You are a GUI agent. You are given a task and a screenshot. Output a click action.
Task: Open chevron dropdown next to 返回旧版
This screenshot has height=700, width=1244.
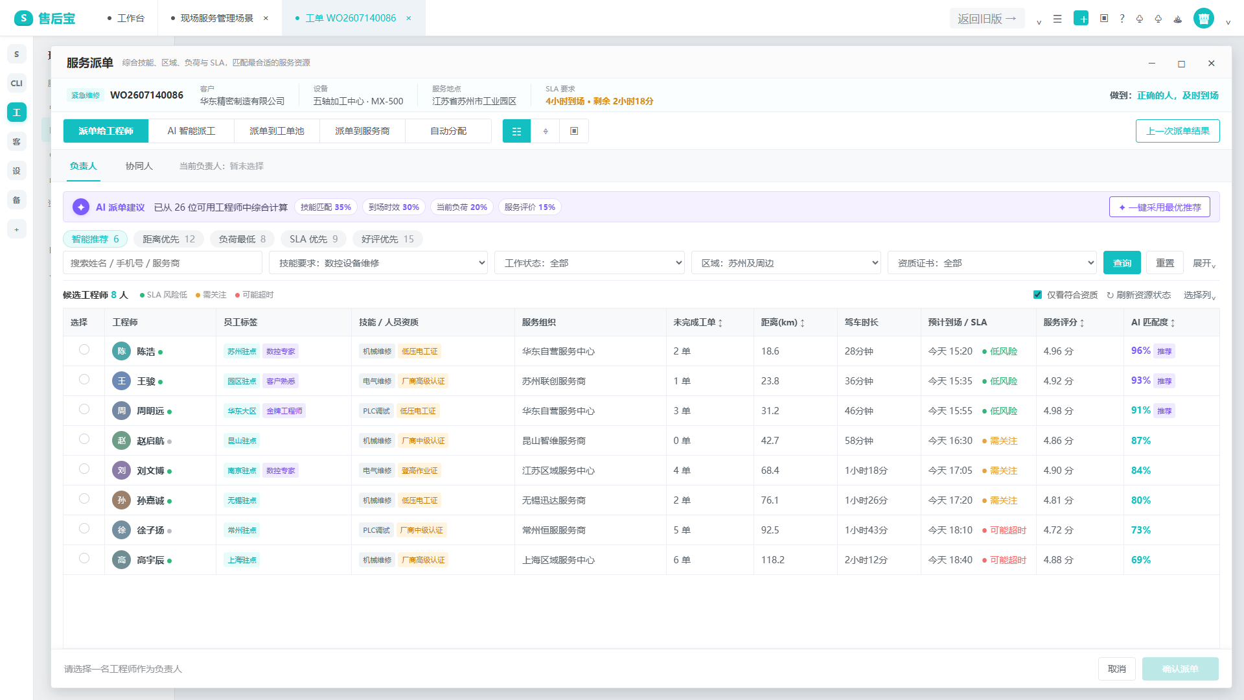pyautogui.click(x=1039, y=22)
